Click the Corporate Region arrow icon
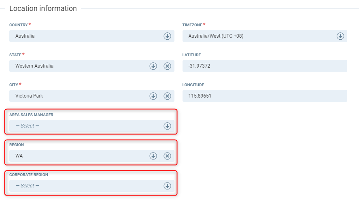 167,186
